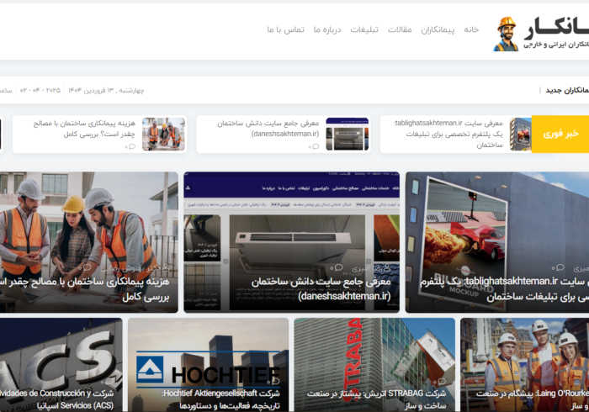Open the خانه menu item
The width and height of the screenshot is (589, 412).
471,29
